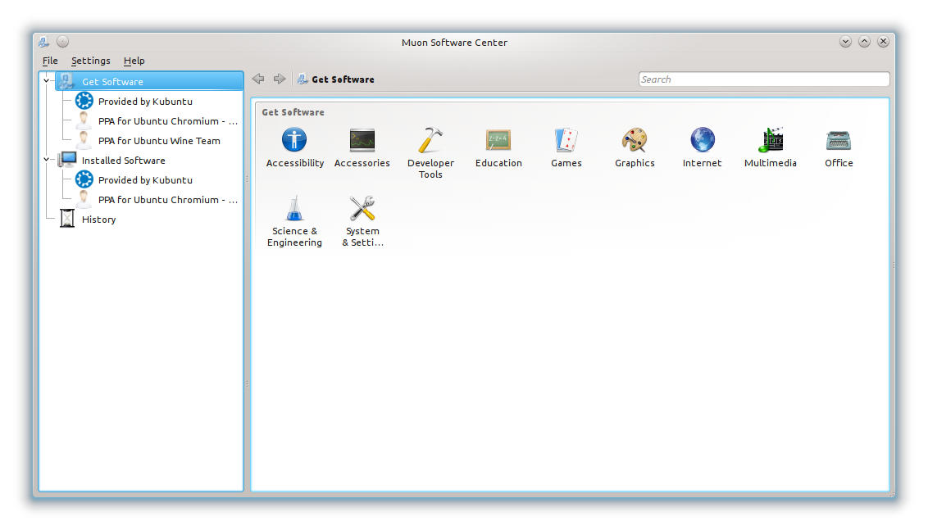Open the Multimedia clapperboard icon

(x=771, y=140)
